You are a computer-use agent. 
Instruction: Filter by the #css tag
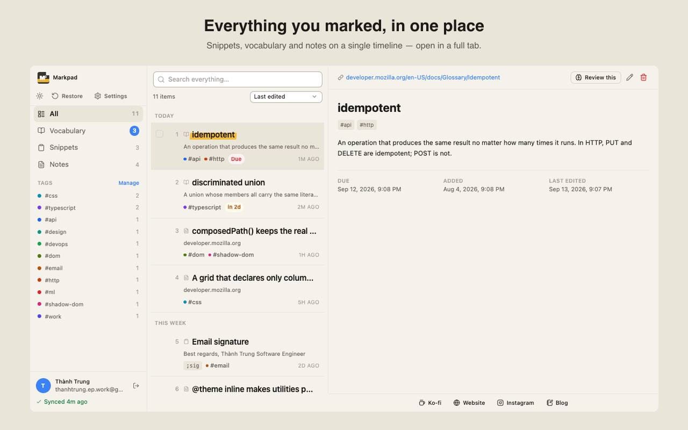pyautogui.click(x=88, y=196)
